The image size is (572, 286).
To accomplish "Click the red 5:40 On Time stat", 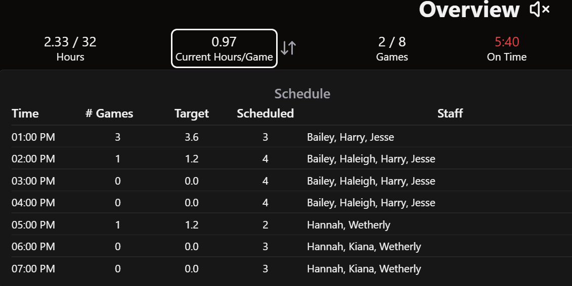I will [x=507, y=48].
